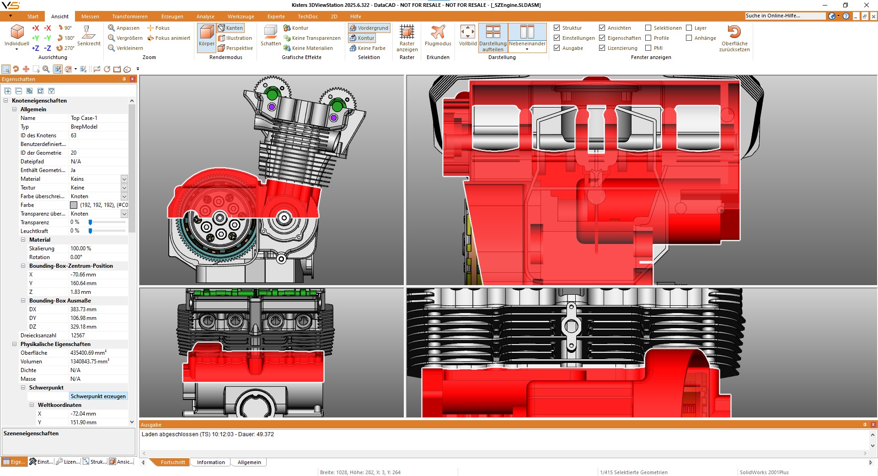The width and height of the screenshot is (878, 476).
Task: Click the Anpassen zoom fit icon
Action: pyautogui.click(x=112, y=28)
